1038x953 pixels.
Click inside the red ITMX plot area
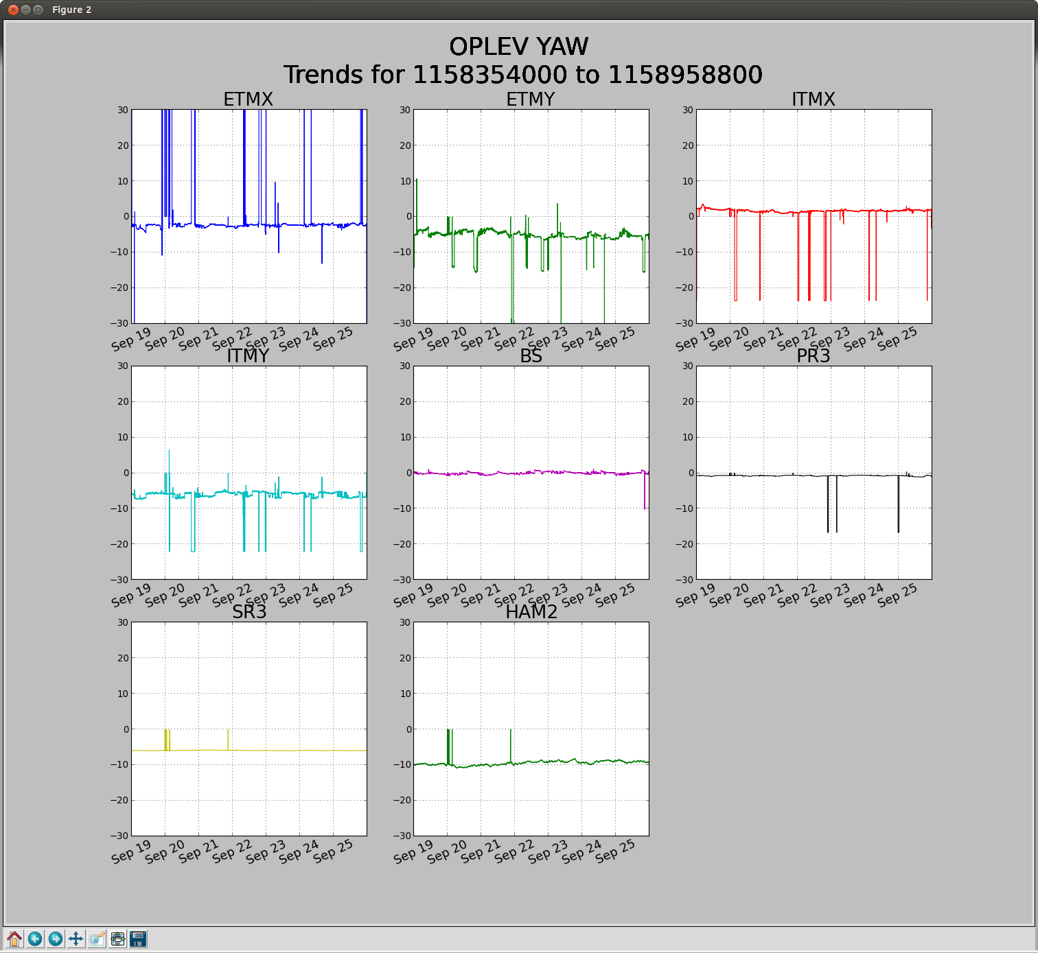click(814, 216)
